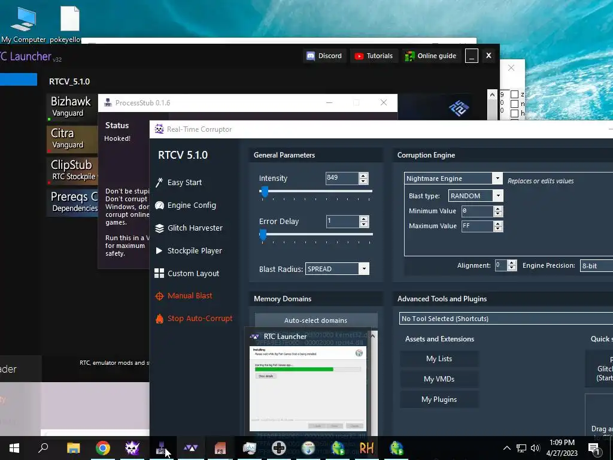The width and height of the screenshot is (613, 460).
Task: Decrease Error Delay with down arrow
Action: (x=363, y=225)
